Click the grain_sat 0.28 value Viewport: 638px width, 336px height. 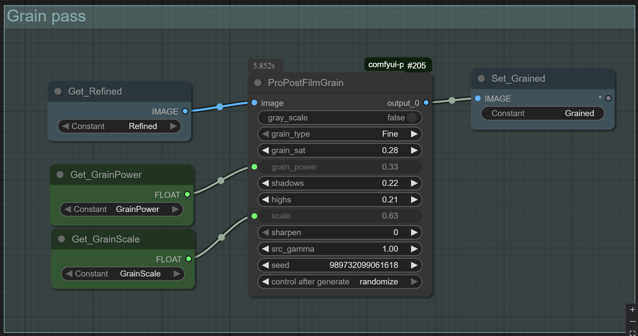[x=390, y=150]
